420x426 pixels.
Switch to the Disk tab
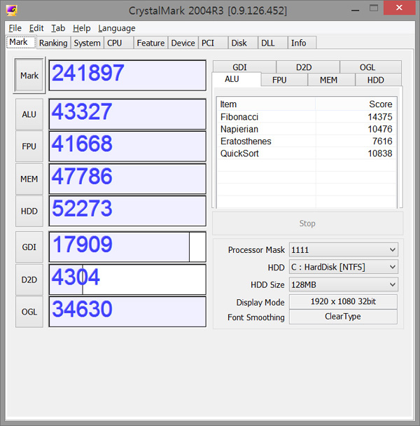tap(243, 43)
